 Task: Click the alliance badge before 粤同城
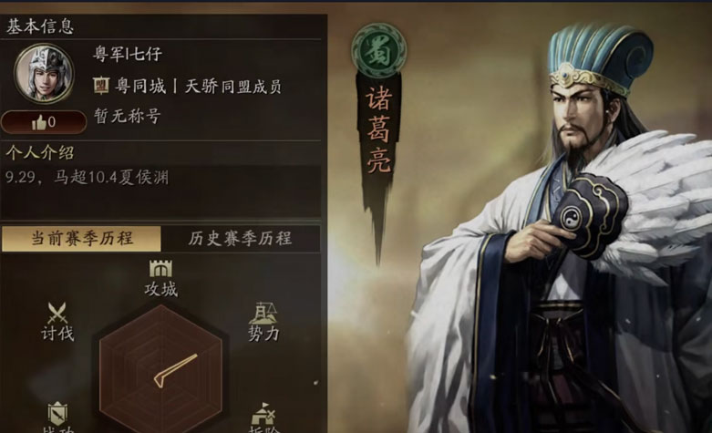point(101,86)
